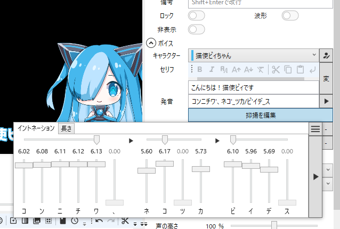Click the 声の高さ slider handle
Image resolution: width=340 pixels, height=229 pixels.
[x=274, y=225]
